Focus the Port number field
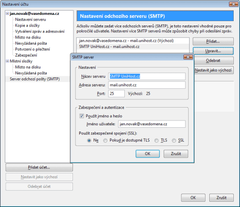This screenshot has width=240, height=207. pyautogui.click(x=116, y=94)
